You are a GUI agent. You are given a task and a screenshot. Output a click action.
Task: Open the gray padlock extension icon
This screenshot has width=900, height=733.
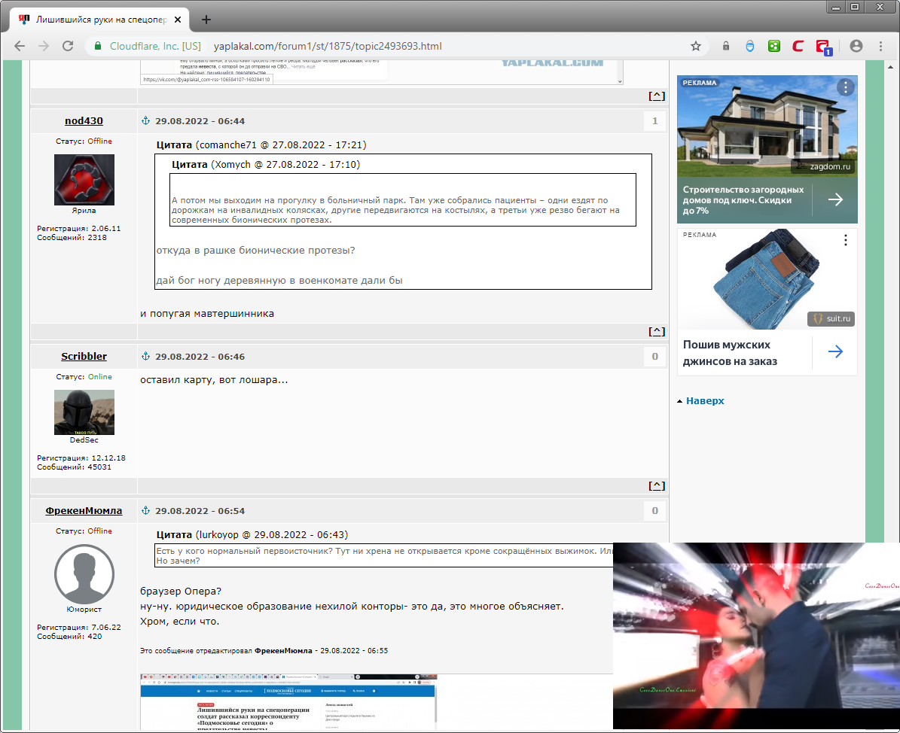(725, 46)
